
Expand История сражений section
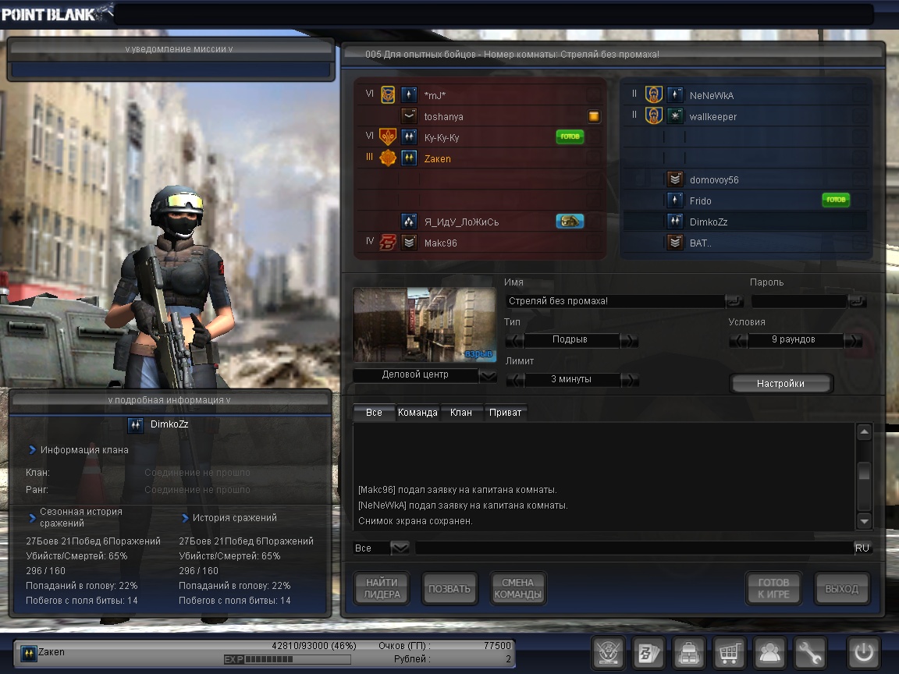click(x=229, y=518)
